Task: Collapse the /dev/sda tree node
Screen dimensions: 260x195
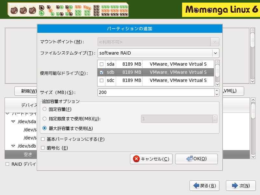Action: click(x=13, y=122)
